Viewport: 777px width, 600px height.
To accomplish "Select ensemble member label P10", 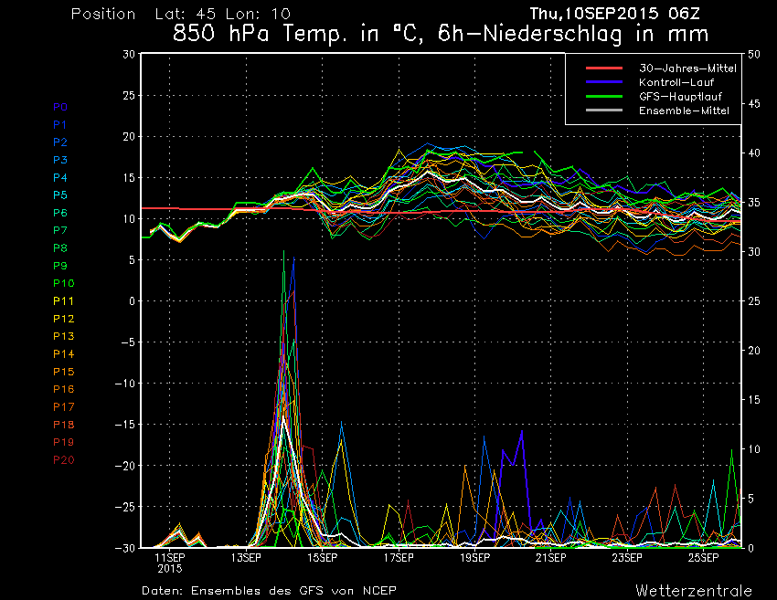I will point(63,283).
